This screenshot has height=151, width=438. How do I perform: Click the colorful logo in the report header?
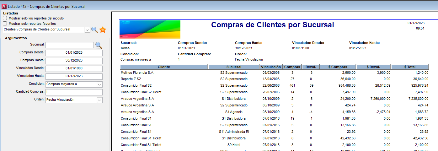click(x=150, y=30)
